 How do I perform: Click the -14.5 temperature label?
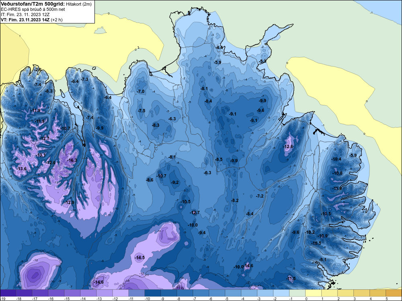pos(140,258)
